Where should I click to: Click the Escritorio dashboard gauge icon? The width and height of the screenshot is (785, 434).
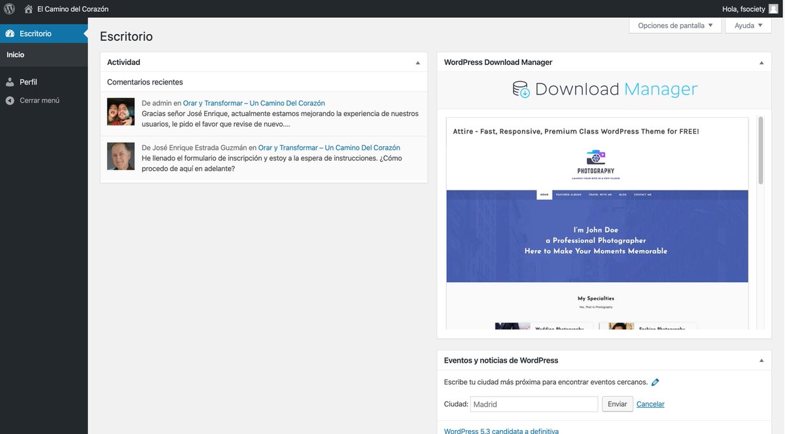point(10,33)
